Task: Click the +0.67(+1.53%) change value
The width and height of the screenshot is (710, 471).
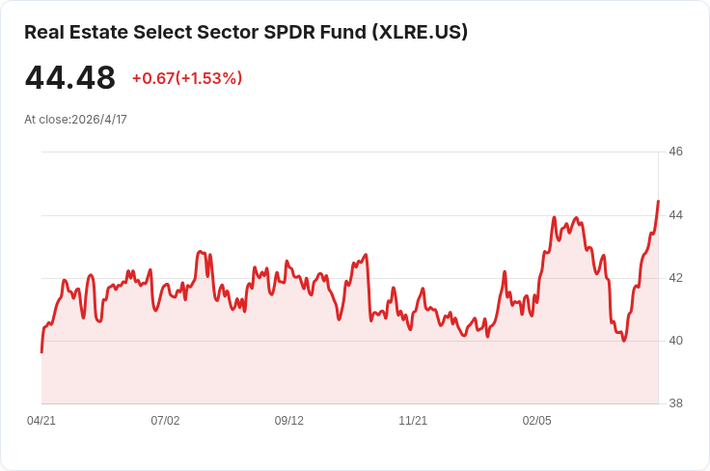Action: tap(187, 78)
